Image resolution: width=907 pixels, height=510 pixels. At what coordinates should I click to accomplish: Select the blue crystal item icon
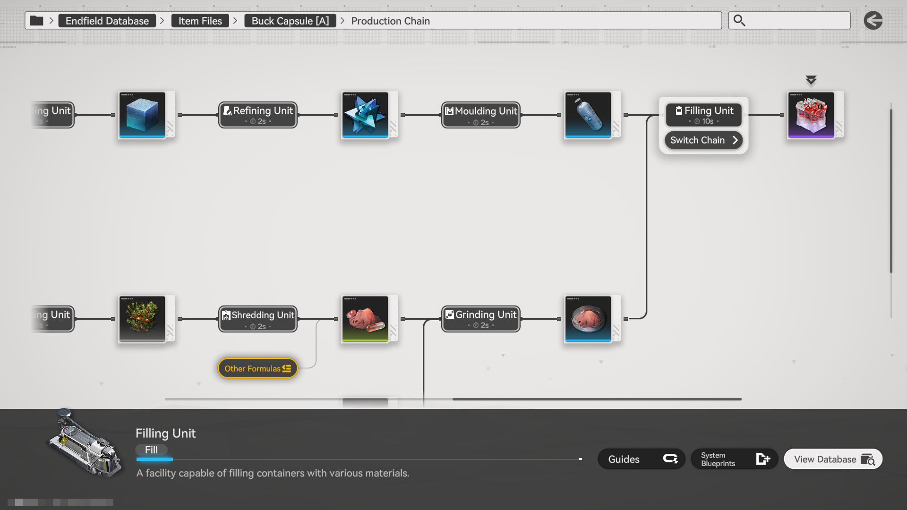[x=365, y=115]
